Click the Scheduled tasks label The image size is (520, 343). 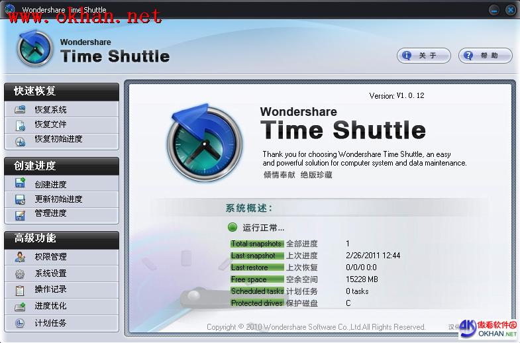(257, 291)
